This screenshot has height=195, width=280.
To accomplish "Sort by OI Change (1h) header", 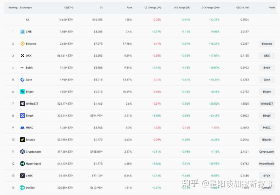I will 153,8.
